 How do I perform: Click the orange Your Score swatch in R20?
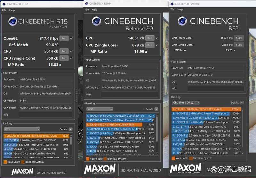pyautogui.click(x=88, y=159)
